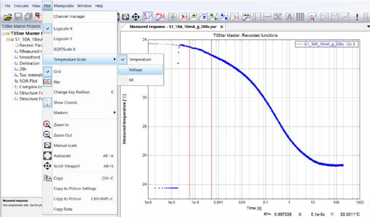Open the Window menu
Screen dimensions: 370x217
[x=84, y=6]
